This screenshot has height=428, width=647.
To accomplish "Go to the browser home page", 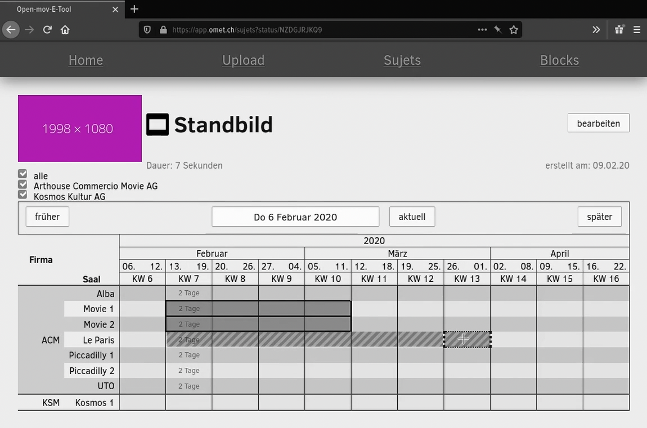I will tap(65, 30).
